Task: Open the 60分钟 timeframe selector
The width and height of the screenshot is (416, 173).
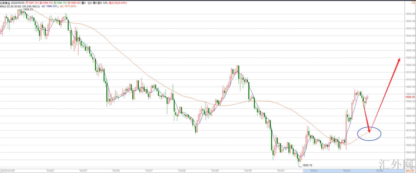Action: point(410,171)
